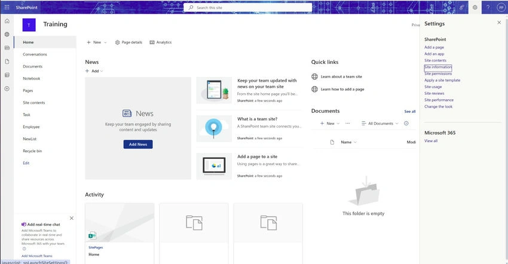This screenshot has height=264, width=508.
Task: Go to SharePoint home via house icon
Action: click(7, 21)
